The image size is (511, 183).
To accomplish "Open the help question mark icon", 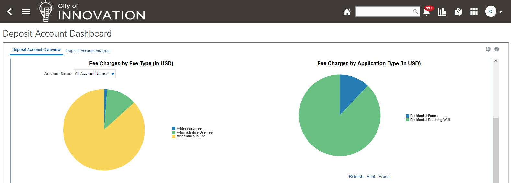I will coord(497,49).
